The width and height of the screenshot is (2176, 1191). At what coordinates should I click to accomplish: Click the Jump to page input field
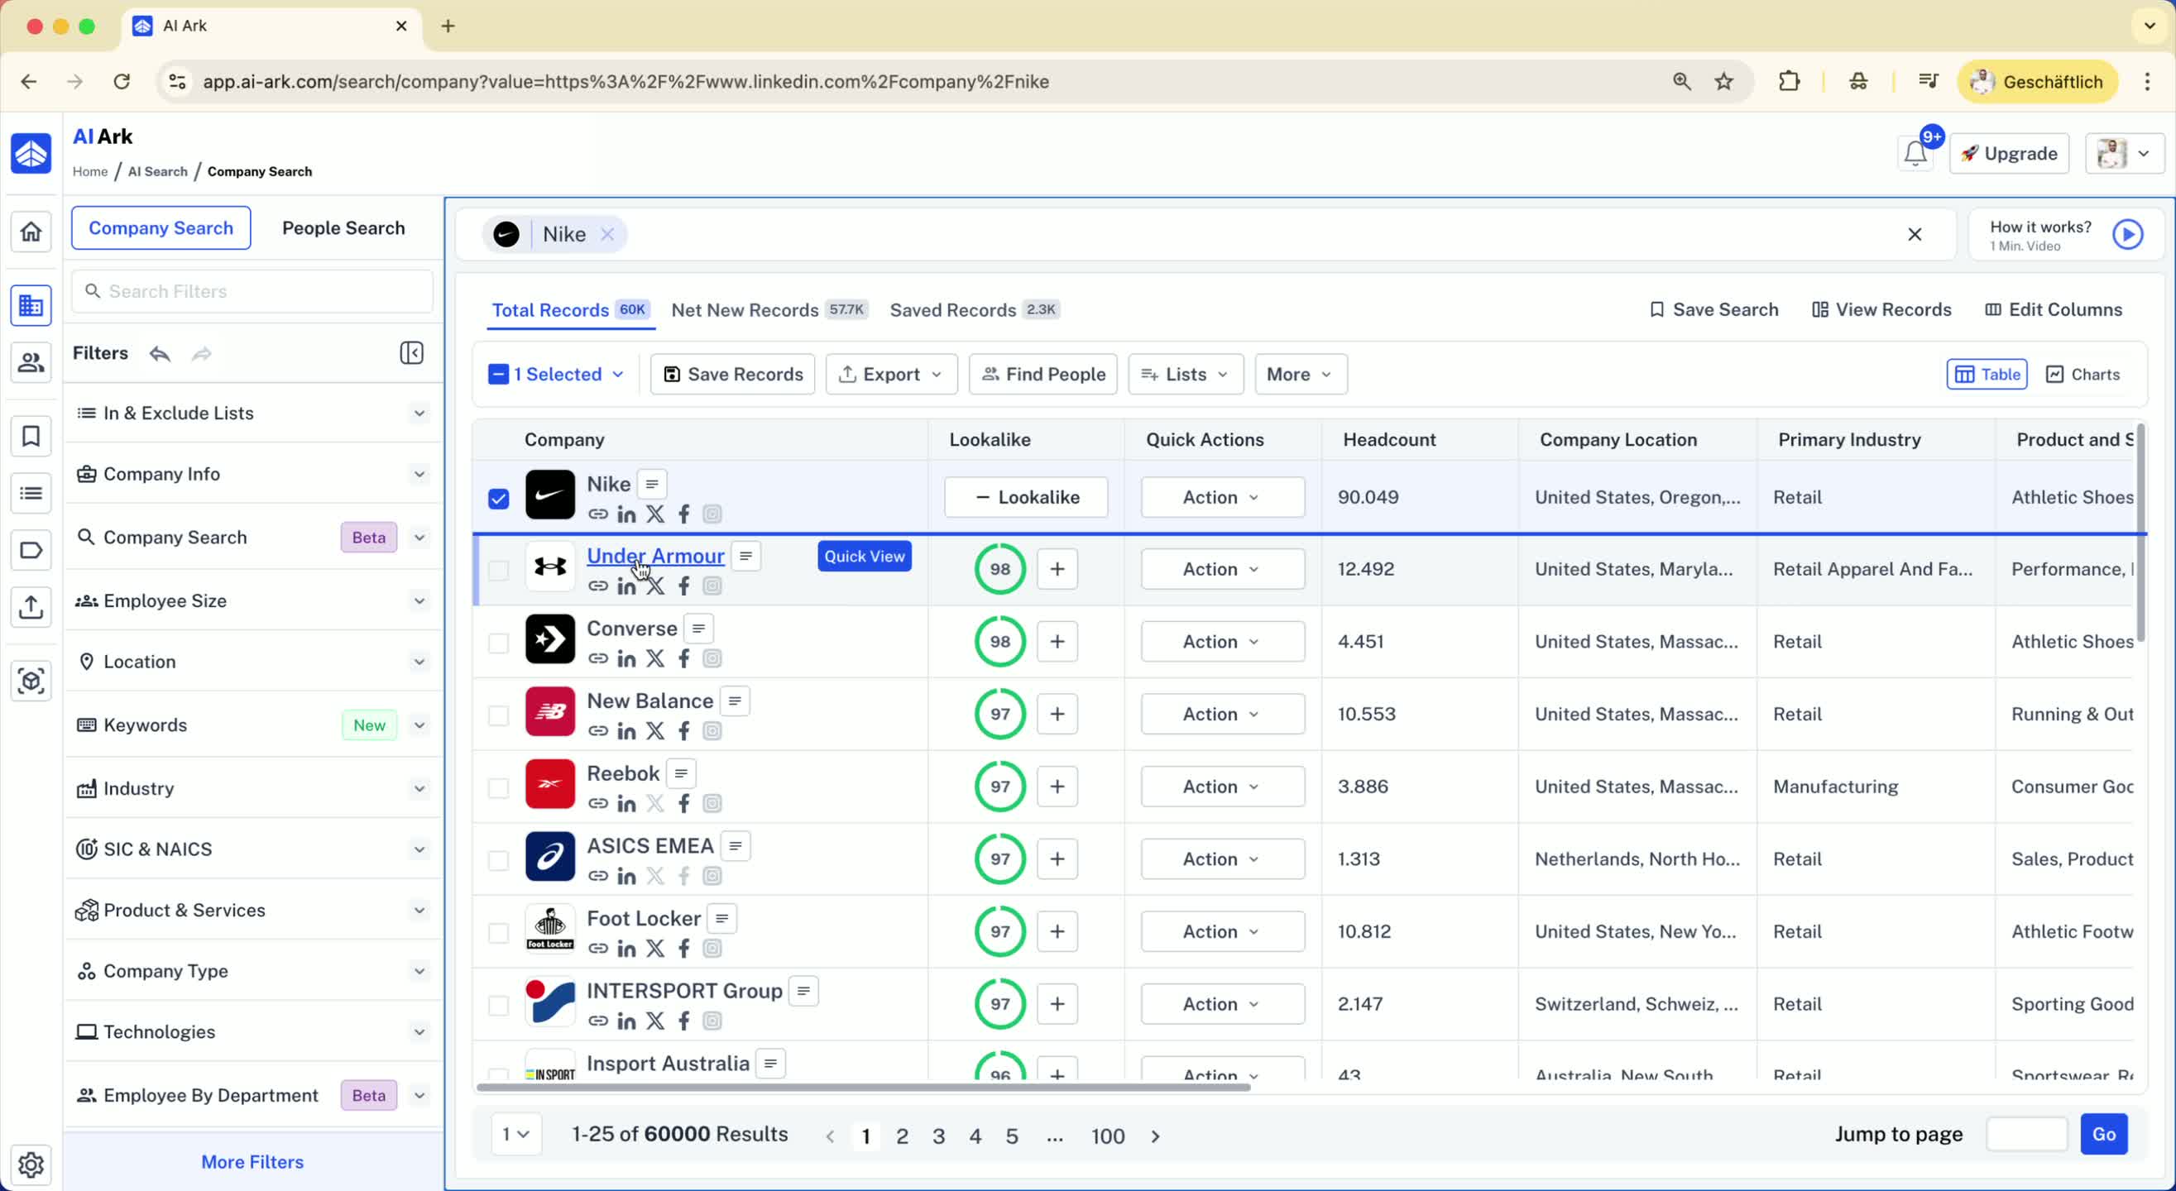(2025, 1134)
